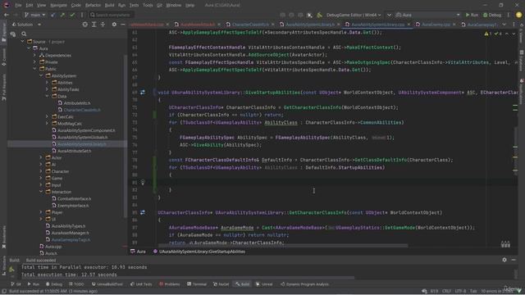The width and height of the screenshot is (525, 295).
Task: Click the expand all icon in Solution panel
Action: click(x=94, y=25)
